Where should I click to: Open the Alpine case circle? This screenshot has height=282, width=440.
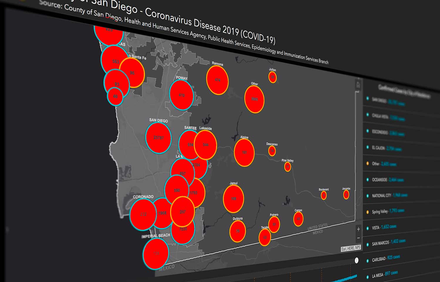tap(244, 152)
